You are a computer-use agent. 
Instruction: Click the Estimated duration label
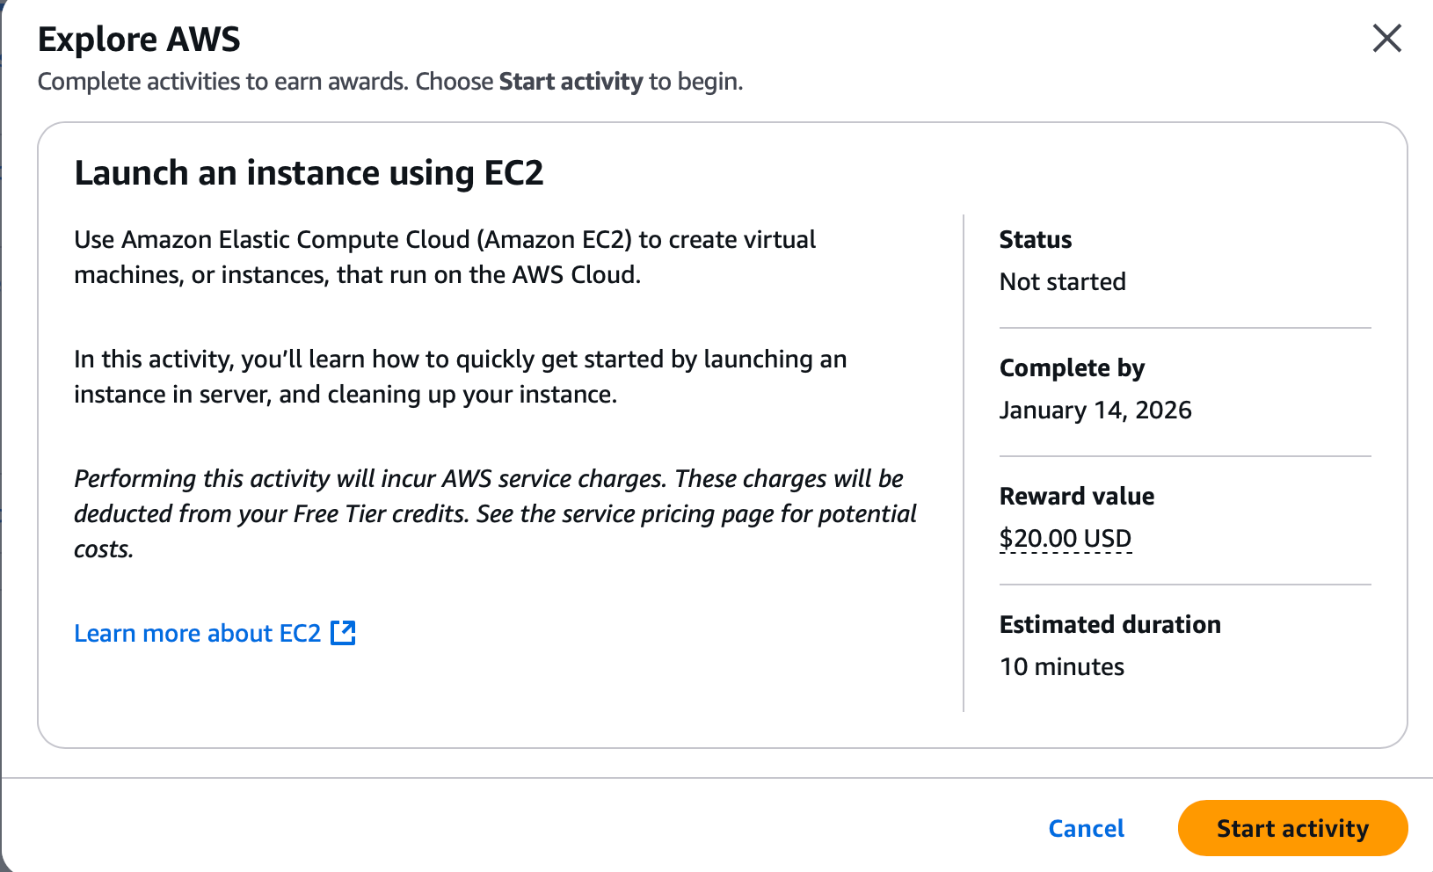(1109, 625)
